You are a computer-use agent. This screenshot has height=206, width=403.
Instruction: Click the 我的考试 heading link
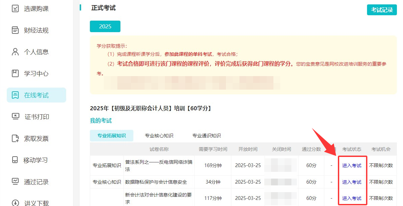point(101,121)
